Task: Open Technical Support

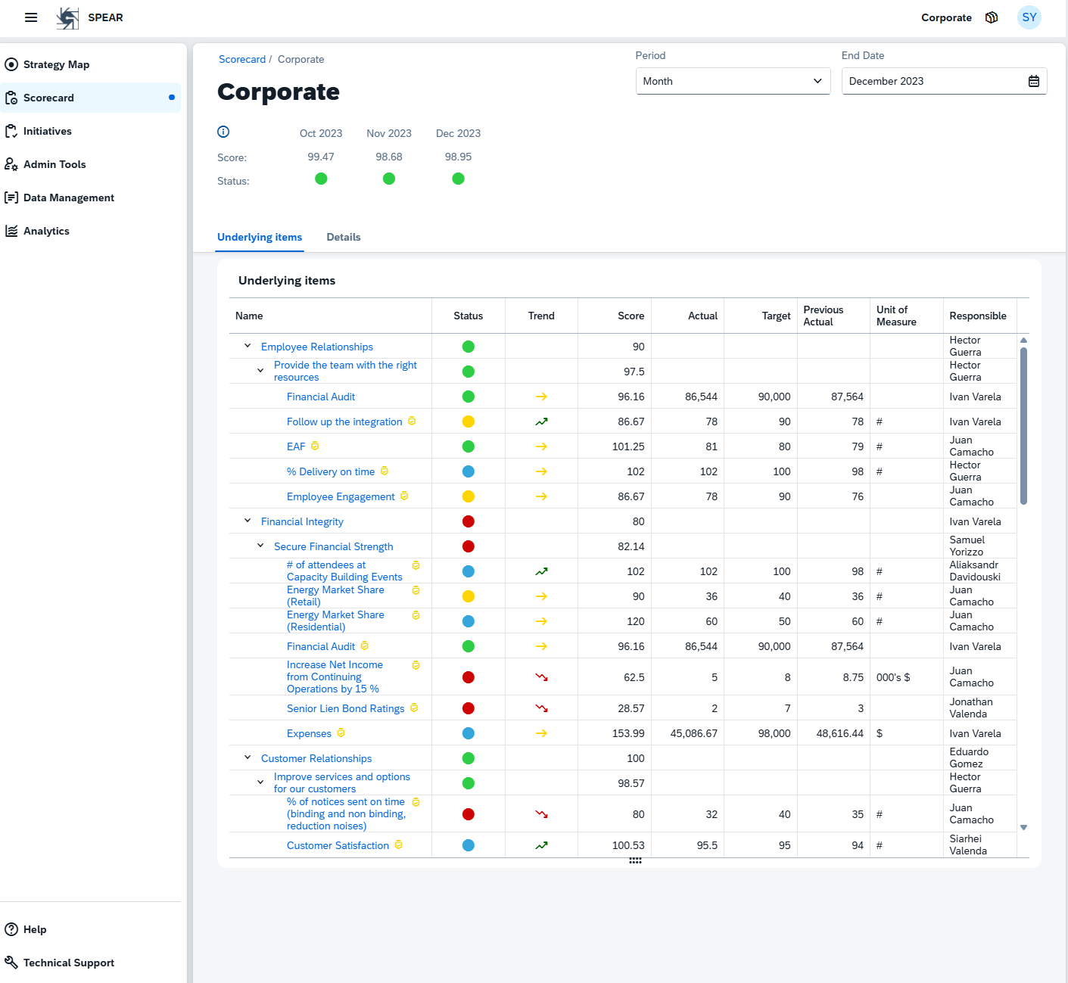Action: click(x=68, y=963)
